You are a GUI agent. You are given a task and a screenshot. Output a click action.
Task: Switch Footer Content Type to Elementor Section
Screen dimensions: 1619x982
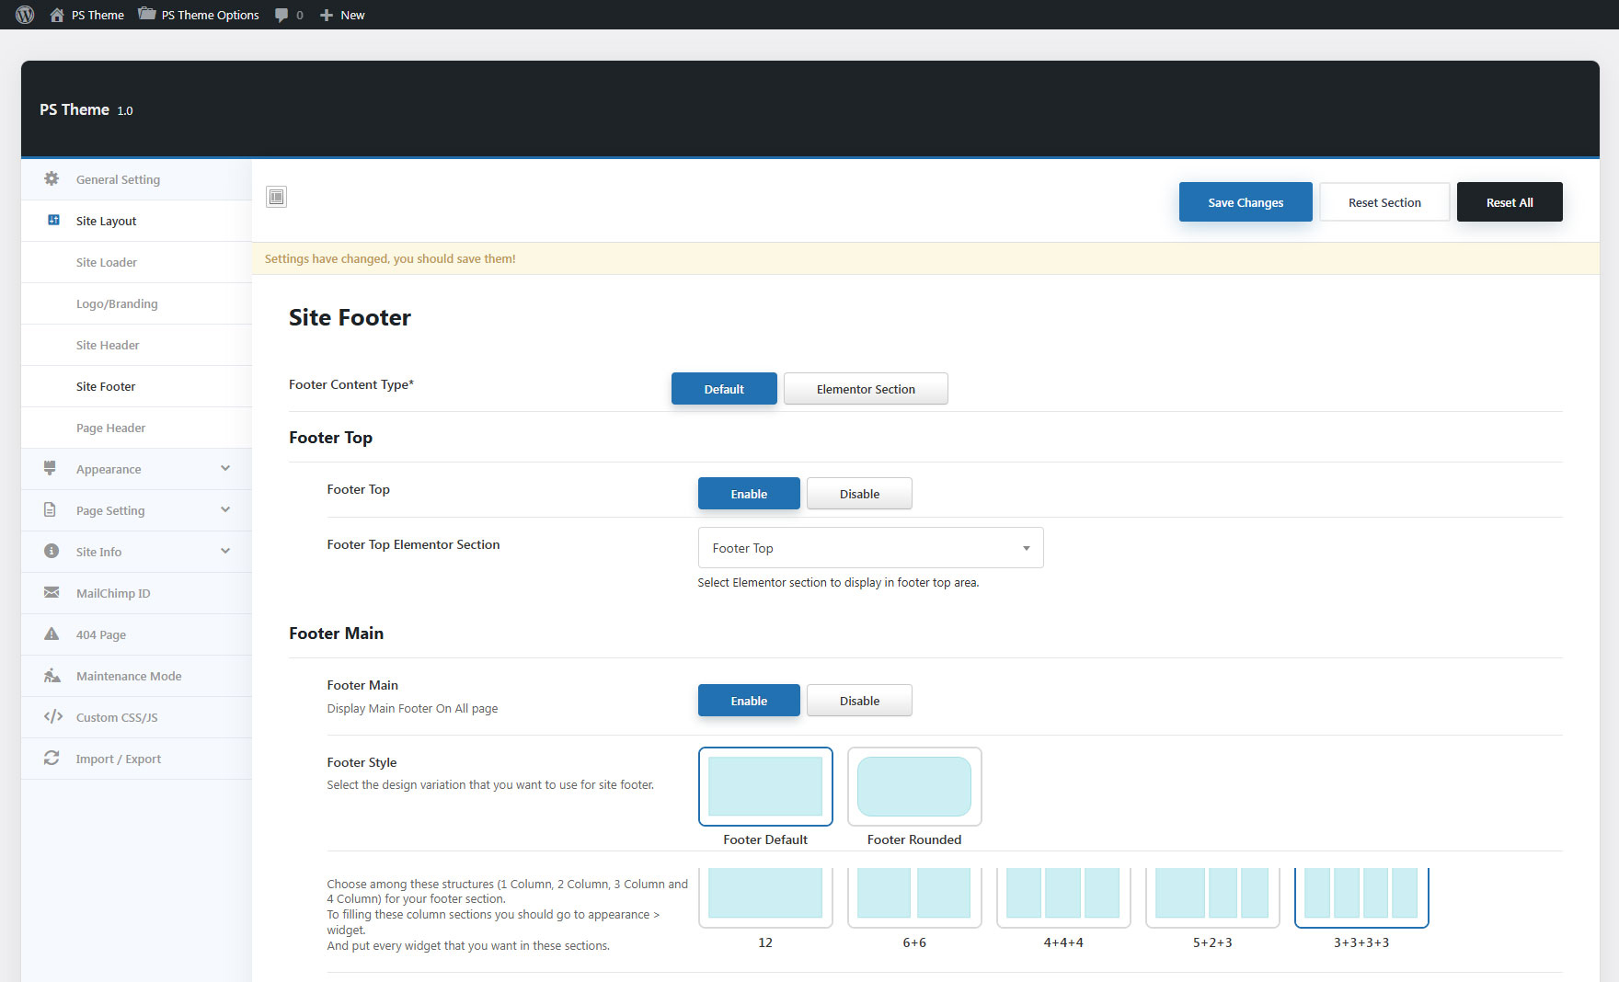tap(865, 389)
